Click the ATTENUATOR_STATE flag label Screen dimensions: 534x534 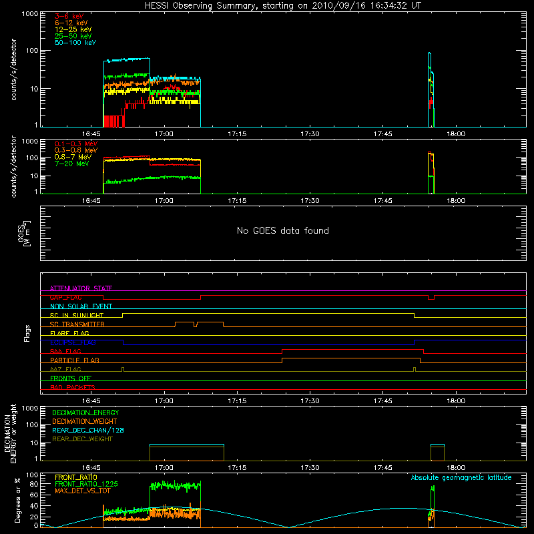81,288
